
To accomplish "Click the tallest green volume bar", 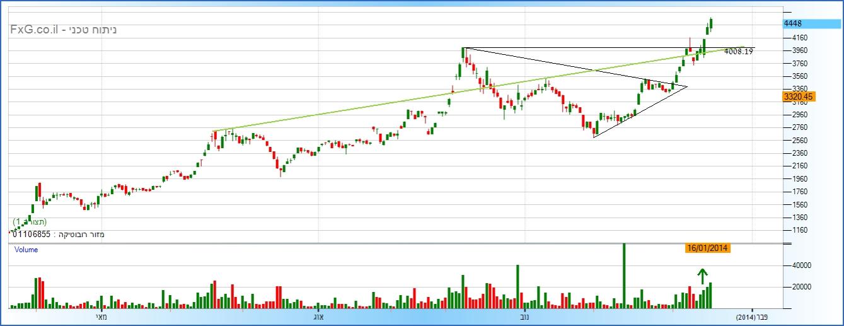I will tap(624, 276).
